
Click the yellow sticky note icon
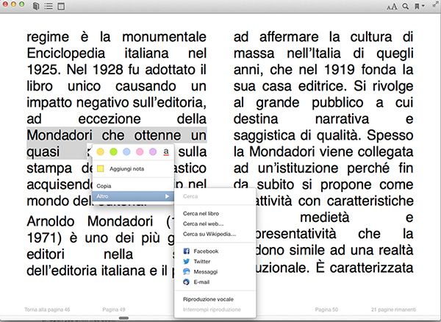[101, 169]
